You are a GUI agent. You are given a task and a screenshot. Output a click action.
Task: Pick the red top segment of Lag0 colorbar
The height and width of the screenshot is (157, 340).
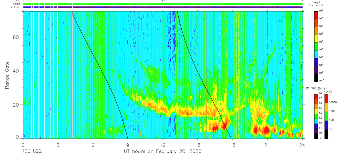click(x=316, y=15)
